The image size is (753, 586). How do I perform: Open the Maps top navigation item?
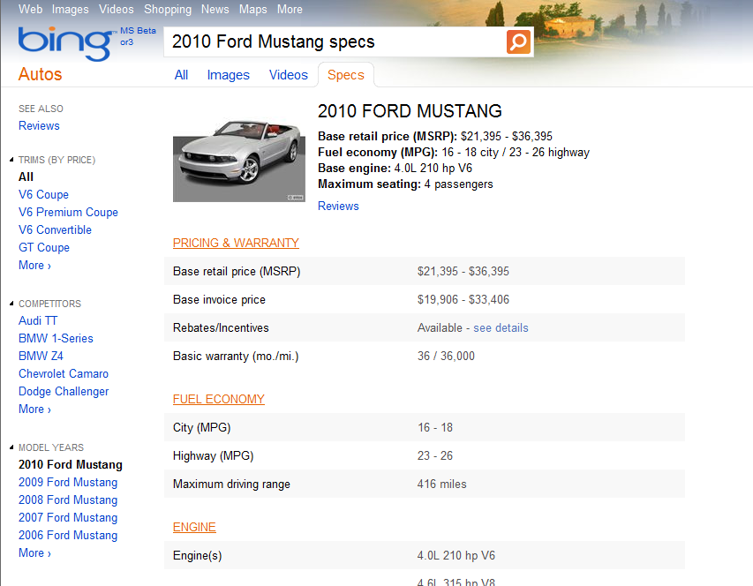[252, 10]
